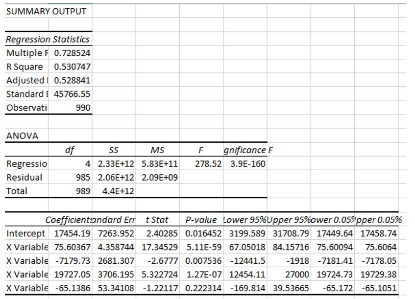Click the SUMMARY OUTPUT title cell
This screenshot has width=415, height=299.
pyautogui.click(x=47, y=11)
